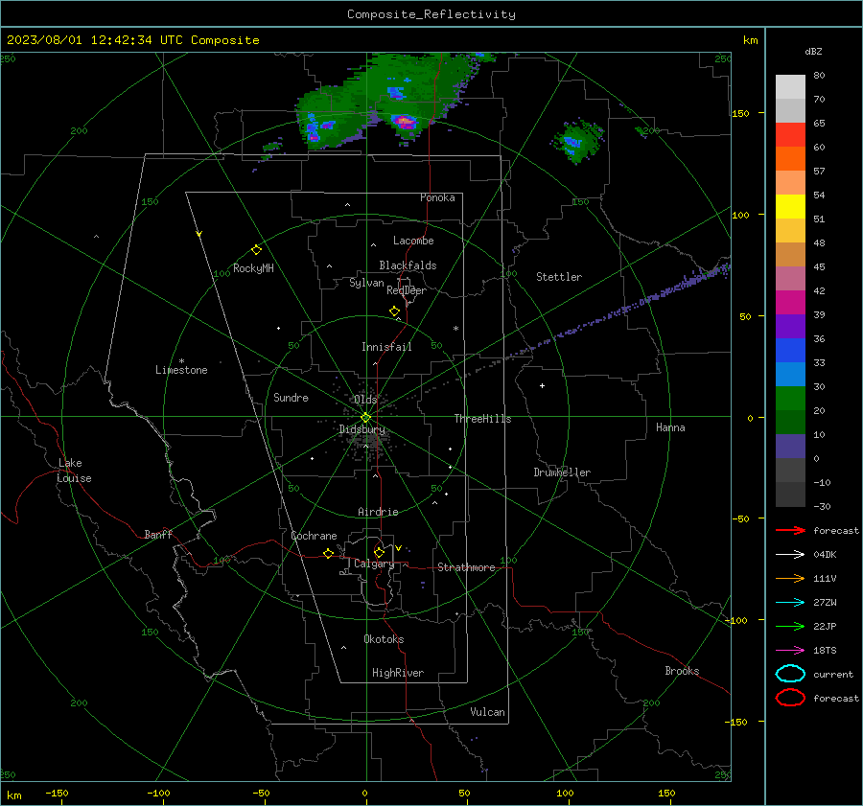Click the bright yellow swatch in the dBZ scale
Screen dimensions: 863x806
(790, 206)
